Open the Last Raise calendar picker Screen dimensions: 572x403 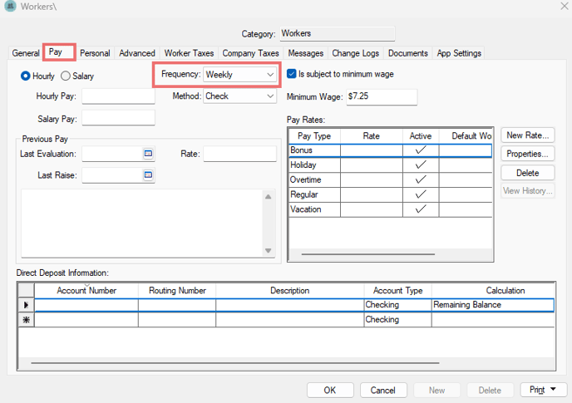coord(149,175)
